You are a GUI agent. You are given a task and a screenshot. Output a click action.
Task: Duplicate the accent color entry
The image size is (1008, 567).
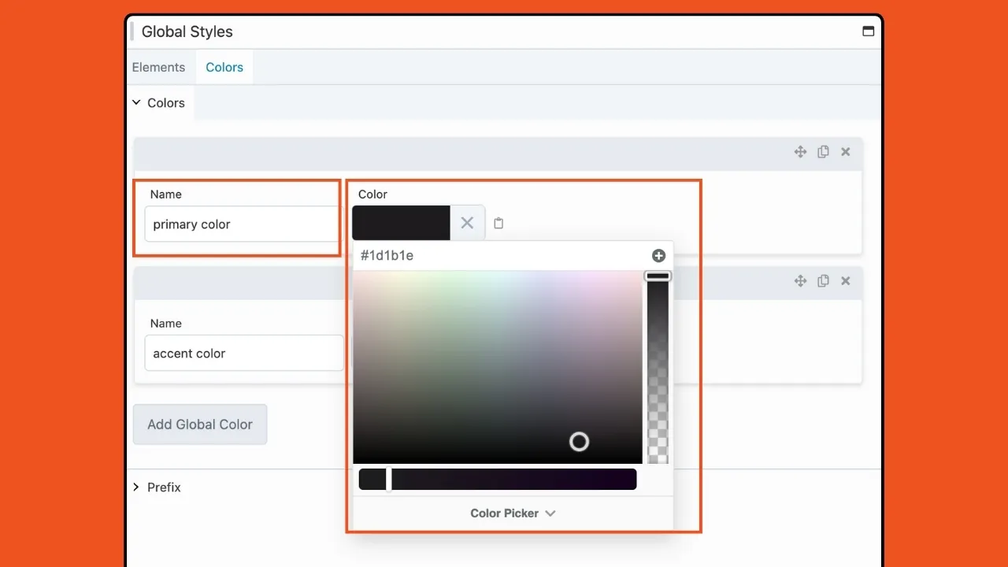(823, 280)
